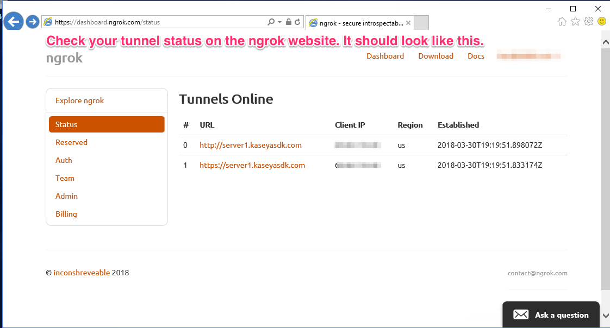Click the inconshreveable footer link
This screenshot has width=610, height=328.
[82, 273]
